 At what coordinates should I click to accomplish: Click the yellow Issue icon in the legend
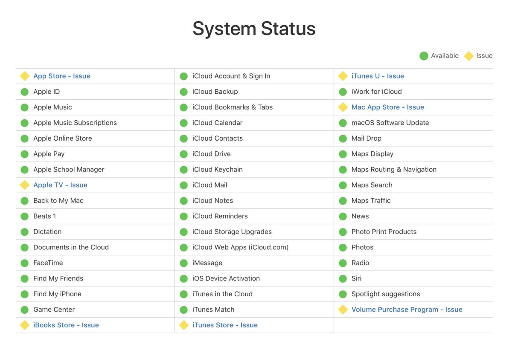(469, 56)
